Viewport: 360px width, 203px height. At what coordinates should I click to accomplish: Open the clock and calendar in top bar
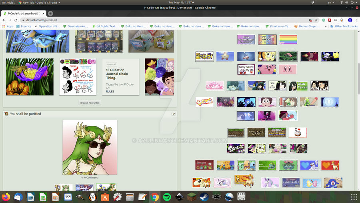(181, 2)
